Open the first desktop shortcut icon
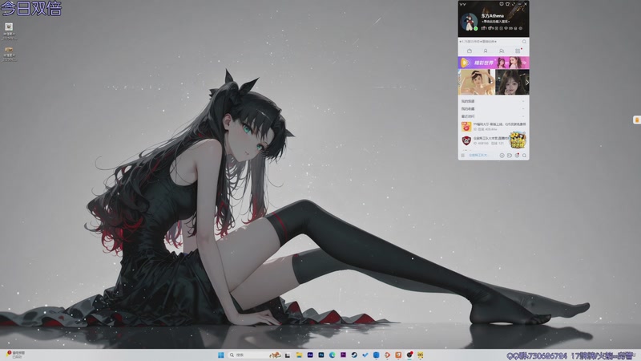The height and width of the screenshot is (361, 641). tap(9, 31)
